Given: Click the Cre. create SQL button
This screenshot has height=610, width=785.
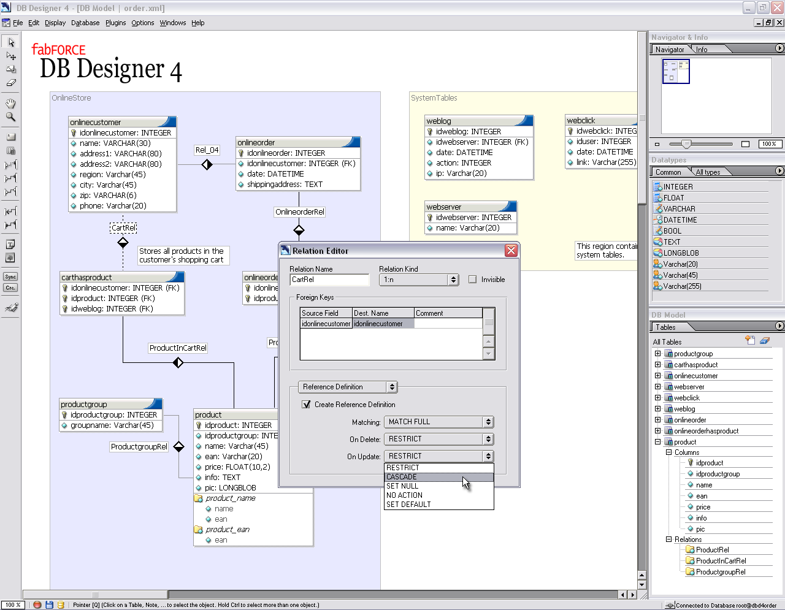Looking at the screenshot, I should (10, 288).
